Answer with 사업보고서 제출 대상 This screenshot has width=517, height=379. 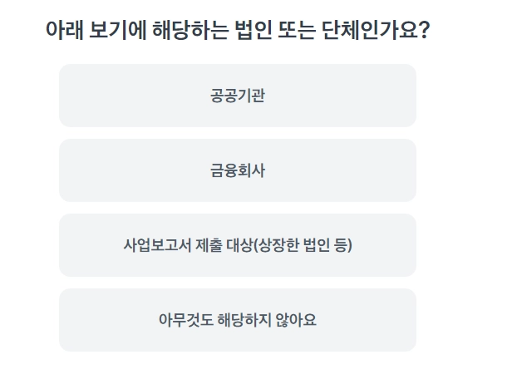click(237, 245)
